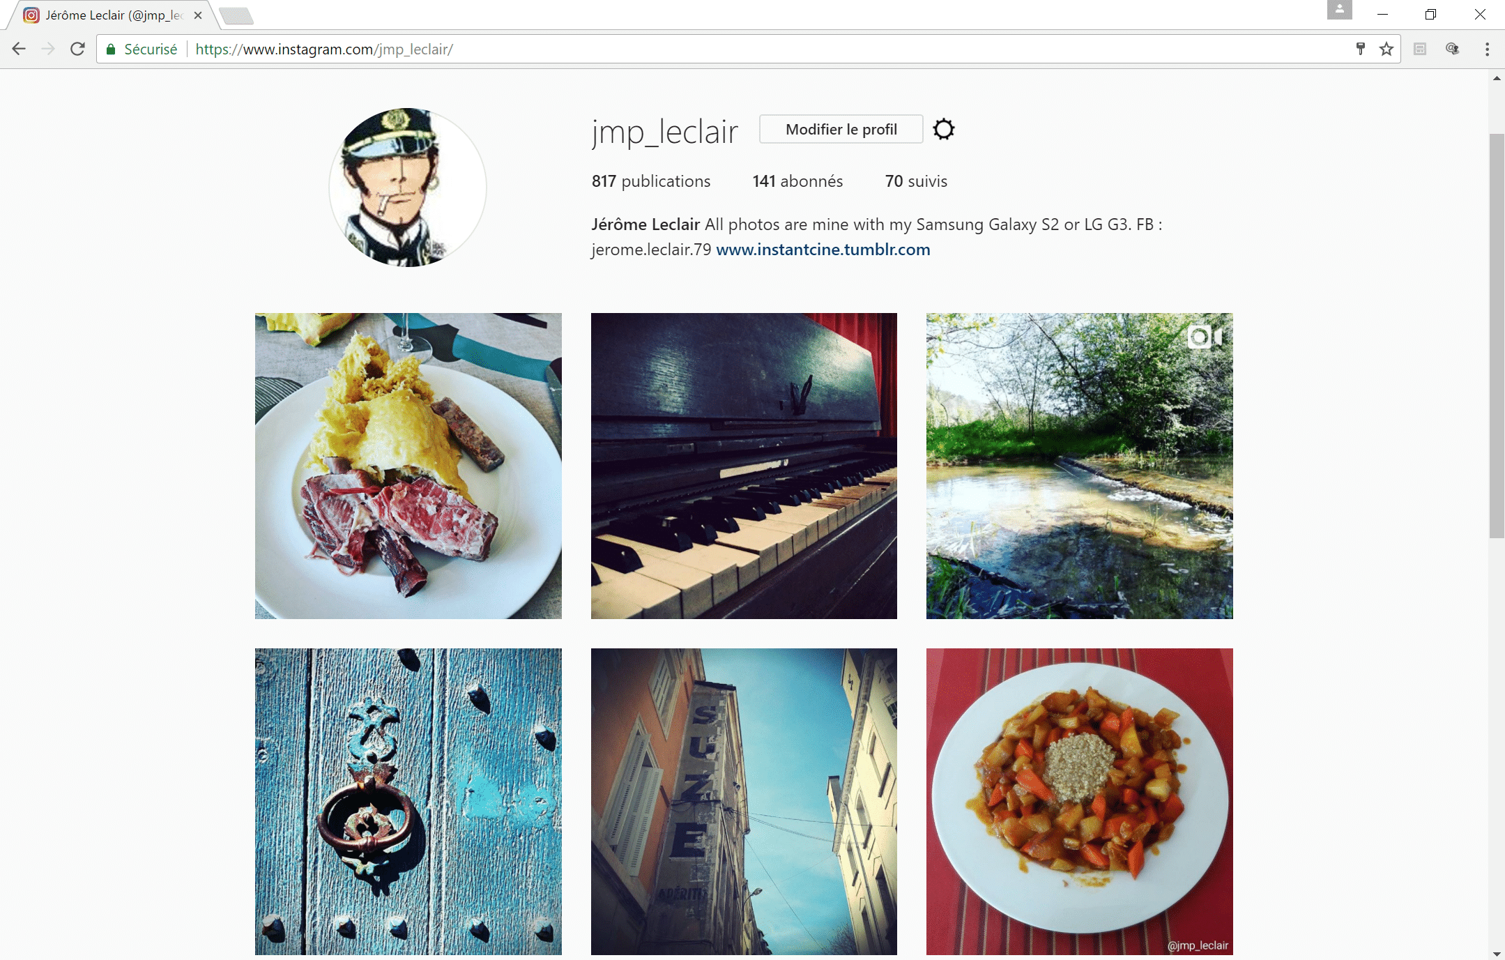Go back to the previous page
The width and height of the screenshot is (1505, 960).
pyautogui.click(x=19, y=49)
